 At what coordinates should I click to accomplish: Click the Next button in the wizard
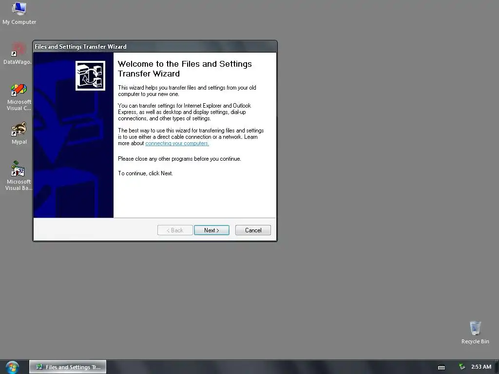211,230
